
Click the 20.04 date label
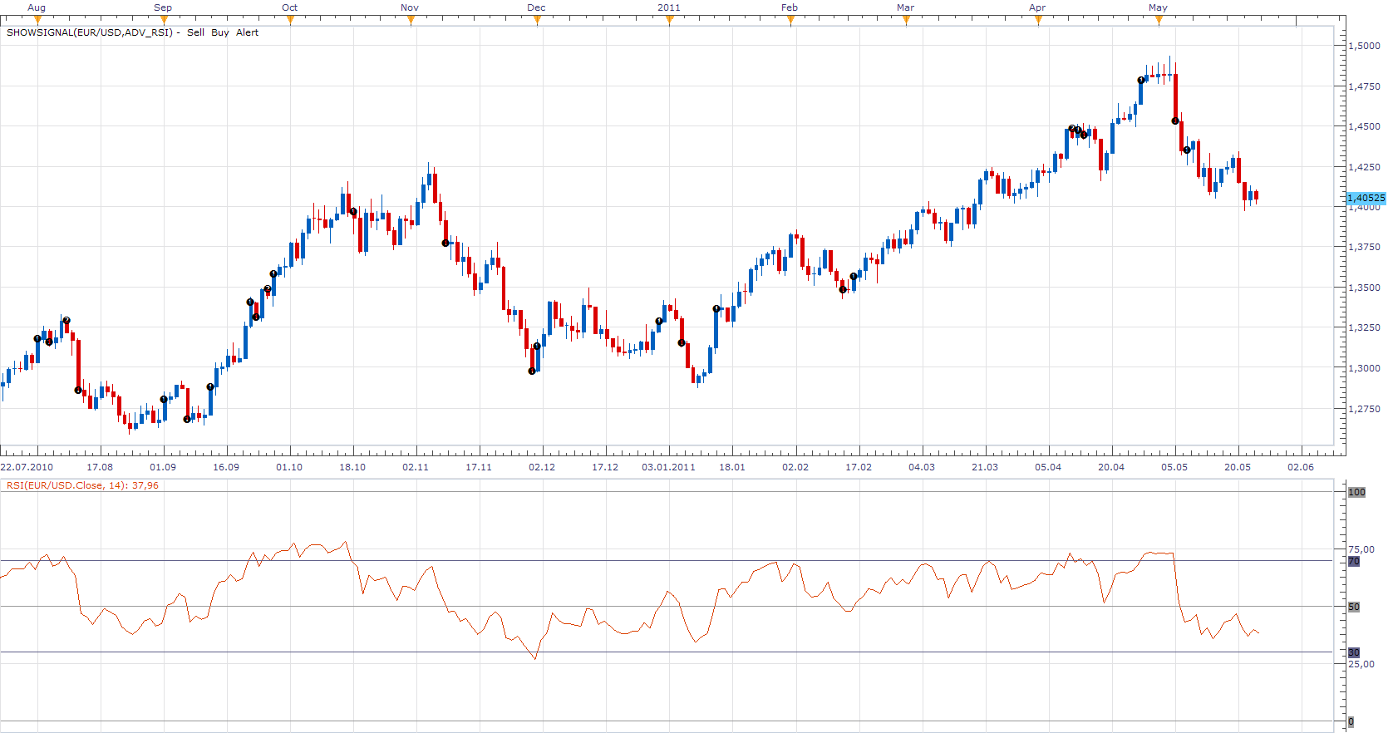click(1111, 467)
